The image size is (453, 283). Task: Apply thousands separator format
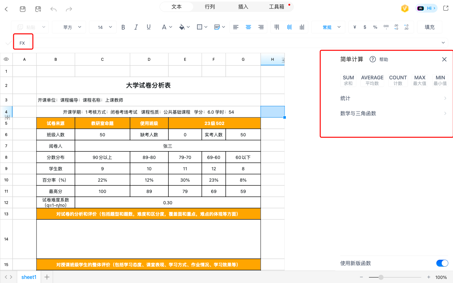386,27
